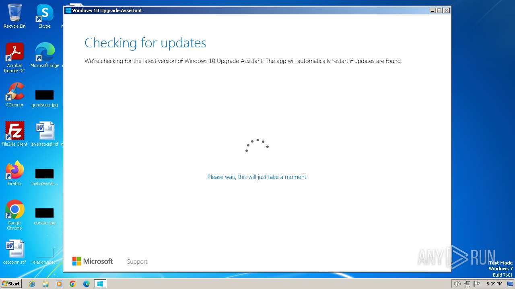The width and height of the screenshot is (515, 289).
Task: Click the Start button
Action: (11, 284)
